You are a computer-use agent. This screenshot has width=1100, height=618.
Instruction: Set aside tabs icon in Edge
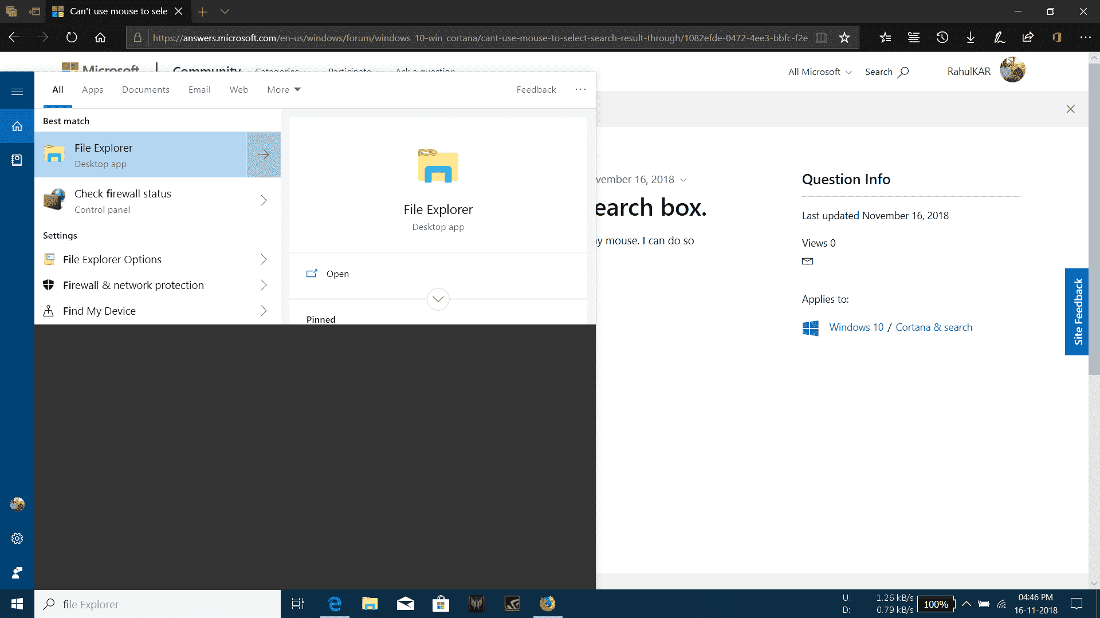coord(34,11)
